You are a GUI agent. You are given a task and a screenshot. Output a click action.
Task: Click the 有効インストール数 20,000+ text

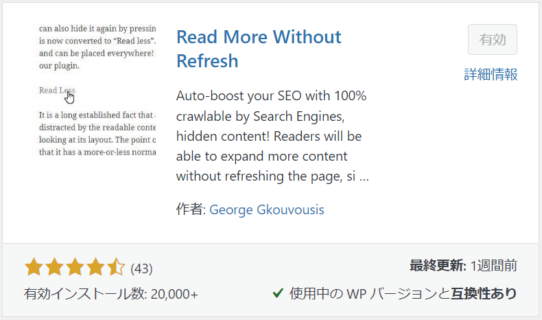pos(111,294)
